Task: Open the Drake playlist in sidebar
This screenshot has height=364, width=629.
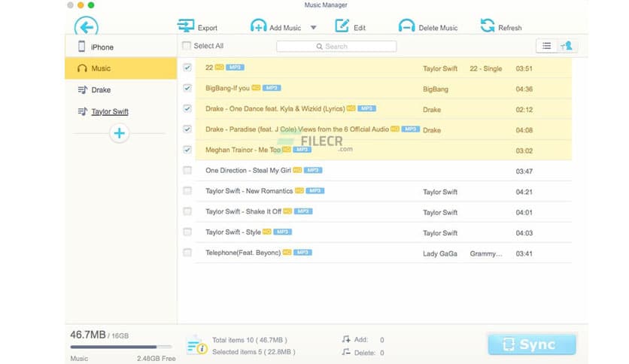Action: point(101,90)
